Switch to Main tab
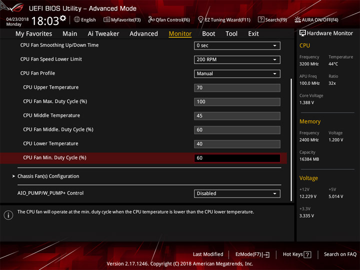This screenshot has height=270, width=360. (70, 34)
